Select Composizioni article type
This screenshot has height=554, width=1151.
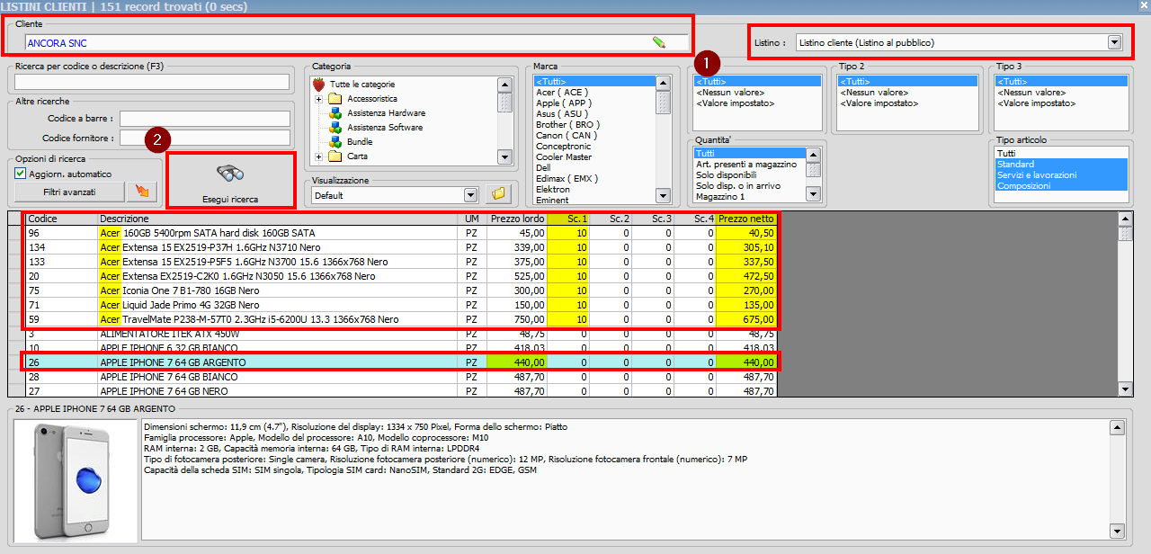click(x=1061, y=185)
